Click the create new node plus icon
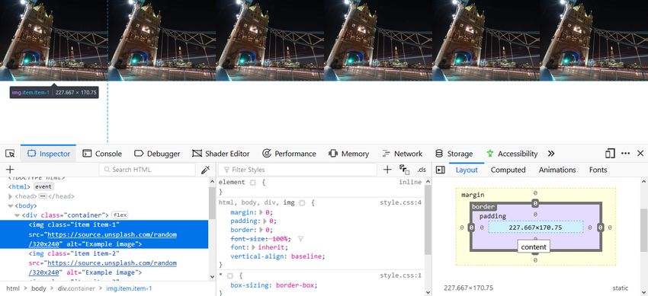 (10, 170)
